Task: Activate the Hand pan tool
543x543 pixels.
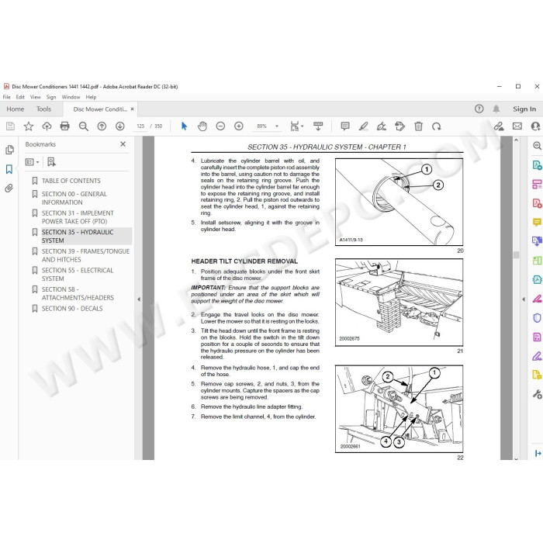Action: pyautogui.click(x=202, y=126)
